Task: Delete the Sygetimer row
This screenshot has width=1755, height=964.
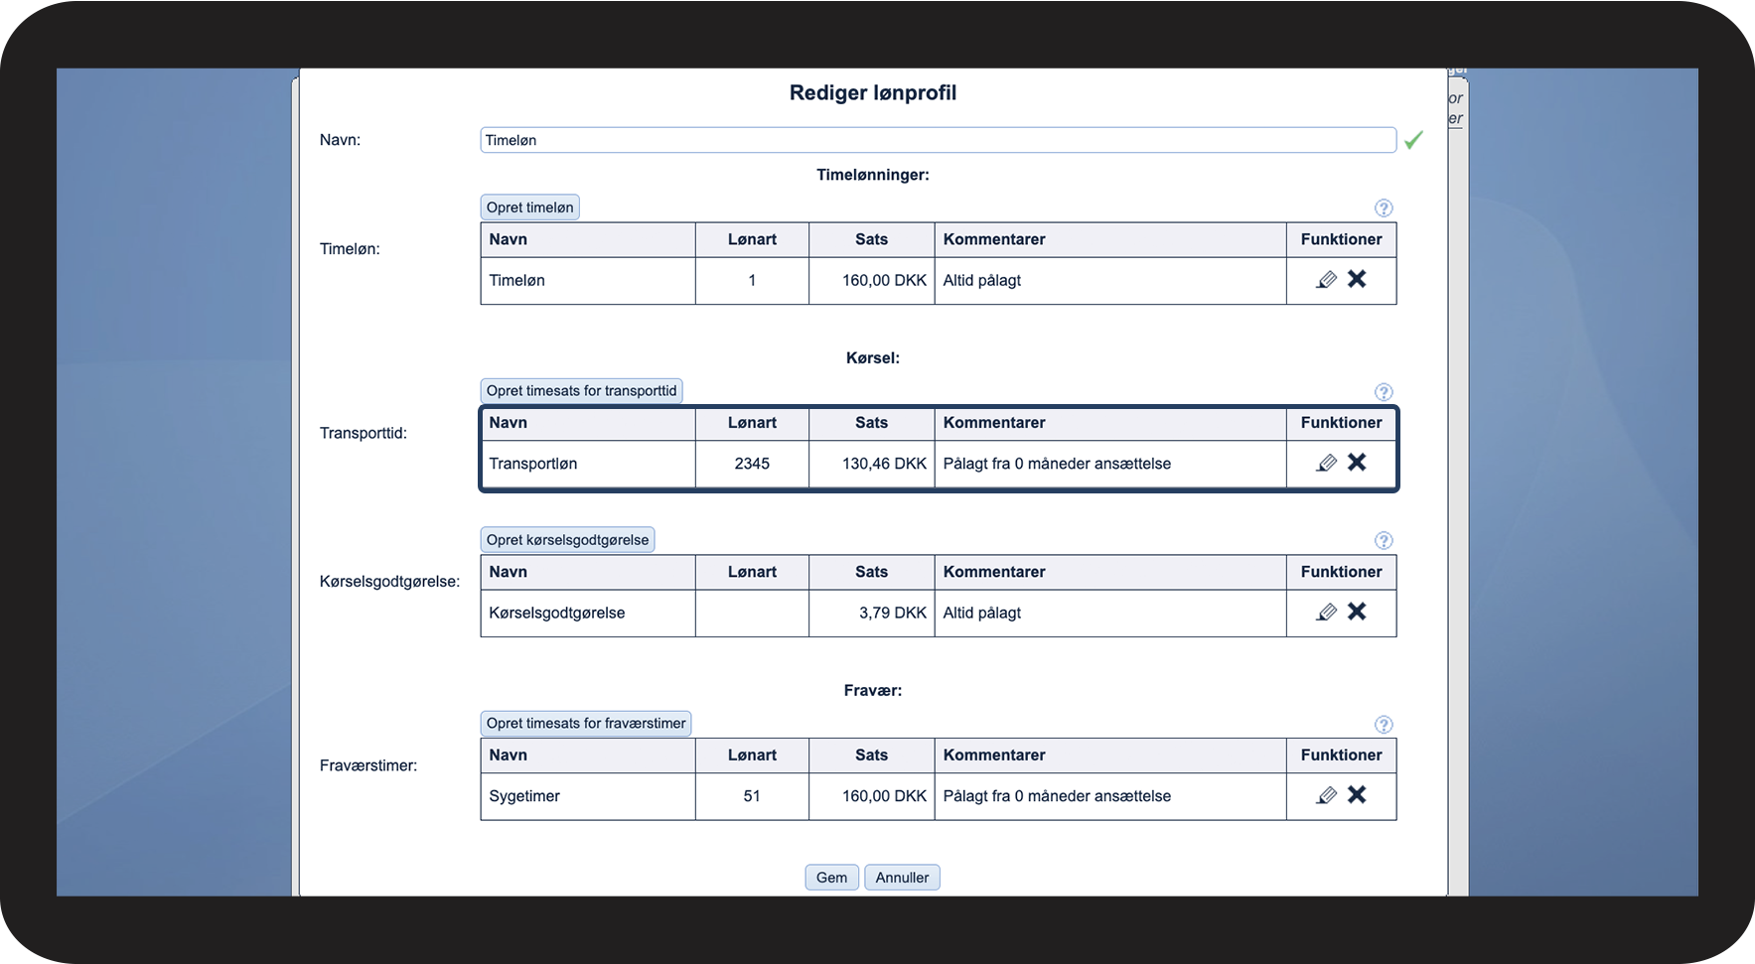Action: 1357,795
